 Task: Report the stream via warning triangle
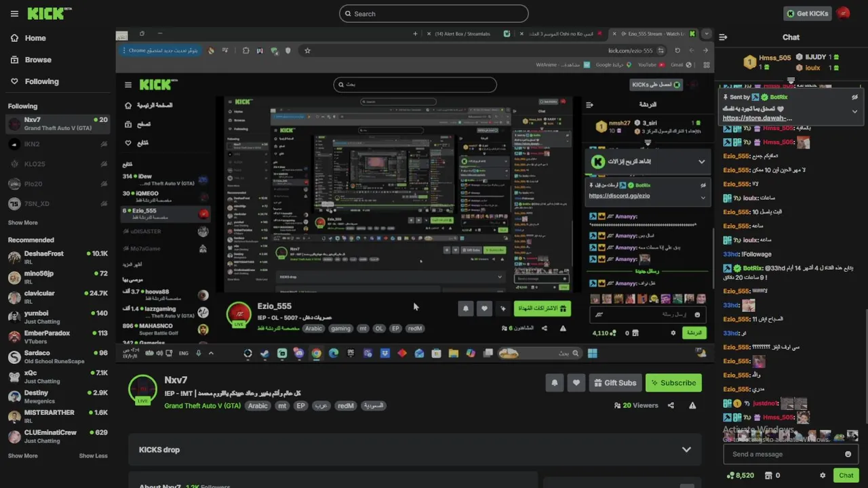click(x=692, y=405)
